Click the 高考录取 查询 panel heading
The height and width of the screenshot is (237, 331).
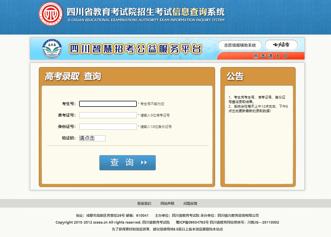pyautogui.click(x=73, y=77)
